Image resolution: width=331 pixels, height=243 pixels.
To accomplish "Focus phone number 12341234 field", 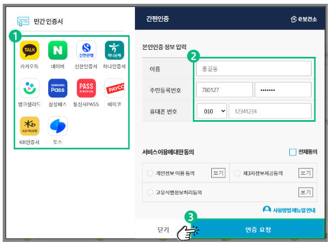I will 270,111.
